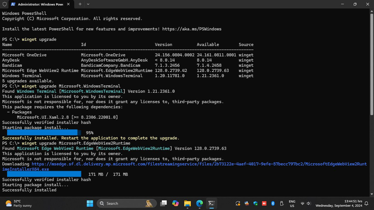Viewport: 374px width, 210px height.
Task: Click the '5 upgrades available.' line
Action: tap(28, 81)
